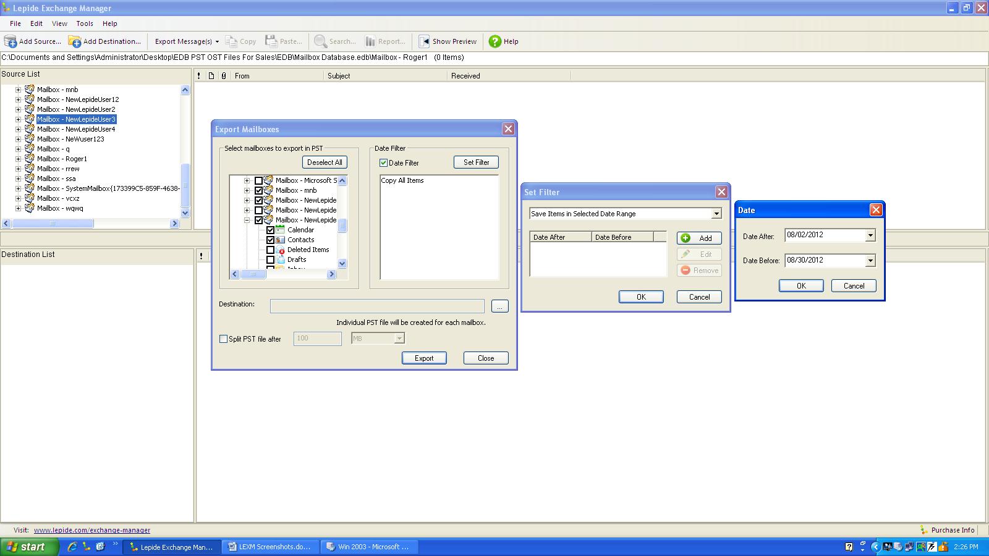Open the Date After dropdown calendar
989x556 pixels.
[x=870, y=235]
